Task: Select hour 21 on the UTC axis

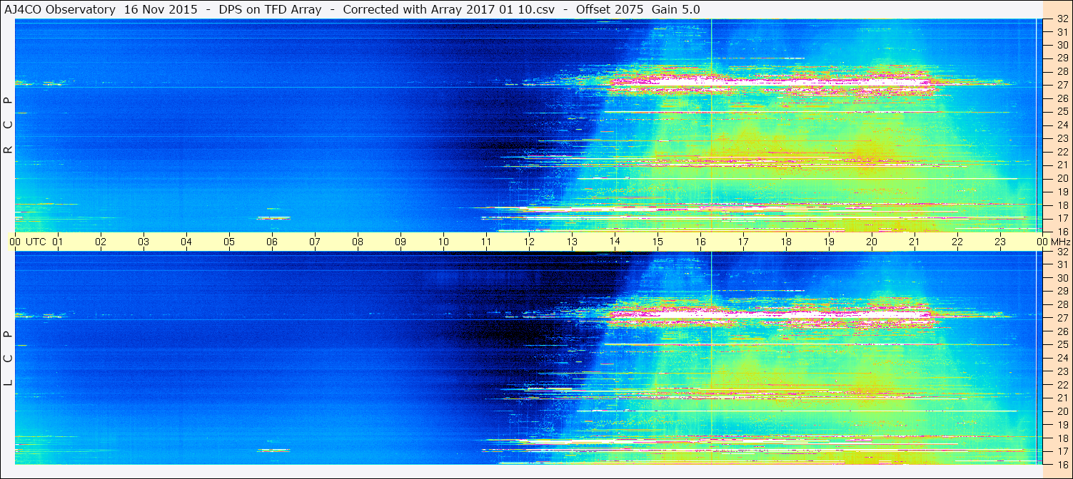Action: pyautogui.click(x=915, y=242)
